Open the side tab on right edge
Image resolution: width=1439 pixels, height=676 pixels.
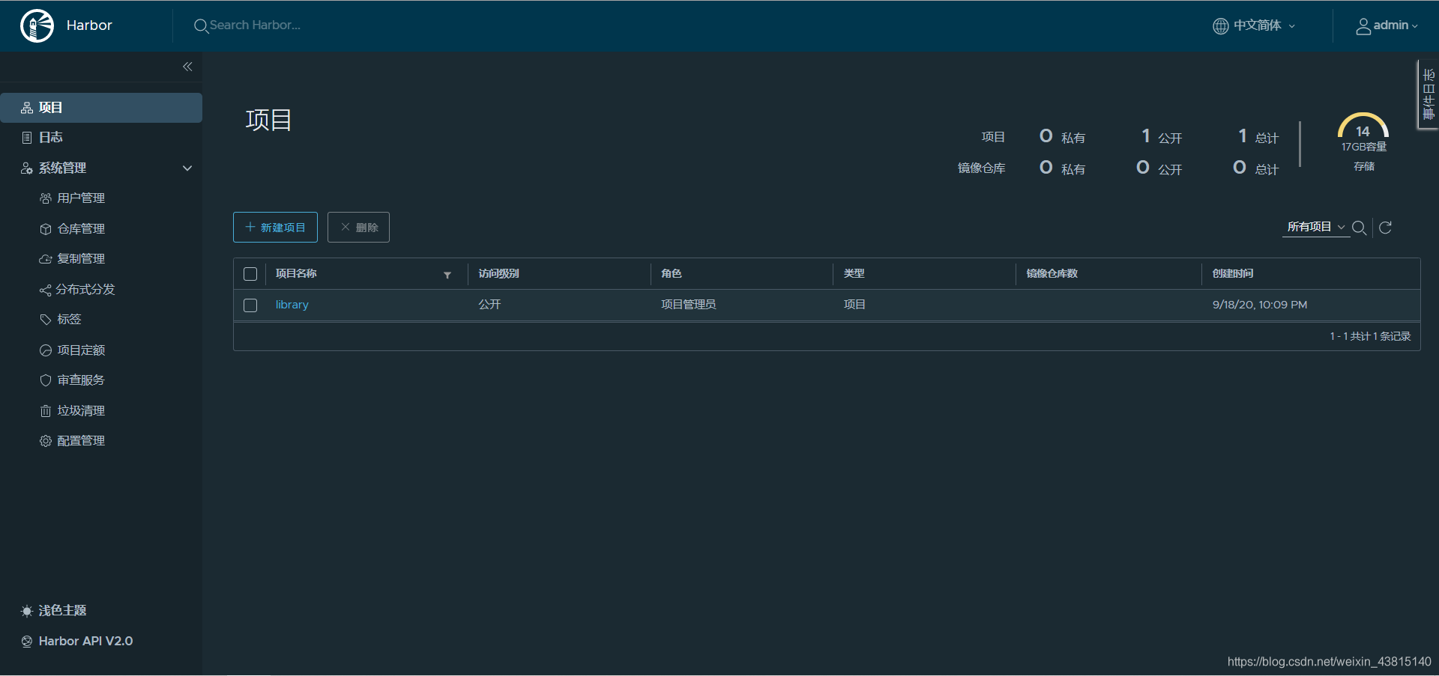1428,94
